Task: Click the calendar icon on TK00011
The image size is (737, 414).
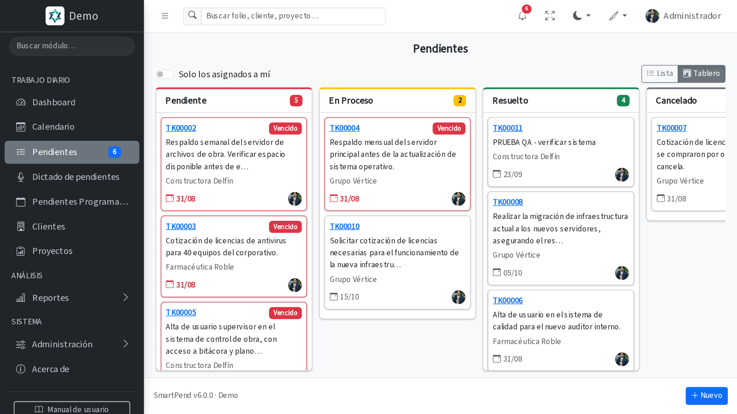Action: (x=497, y=174)
